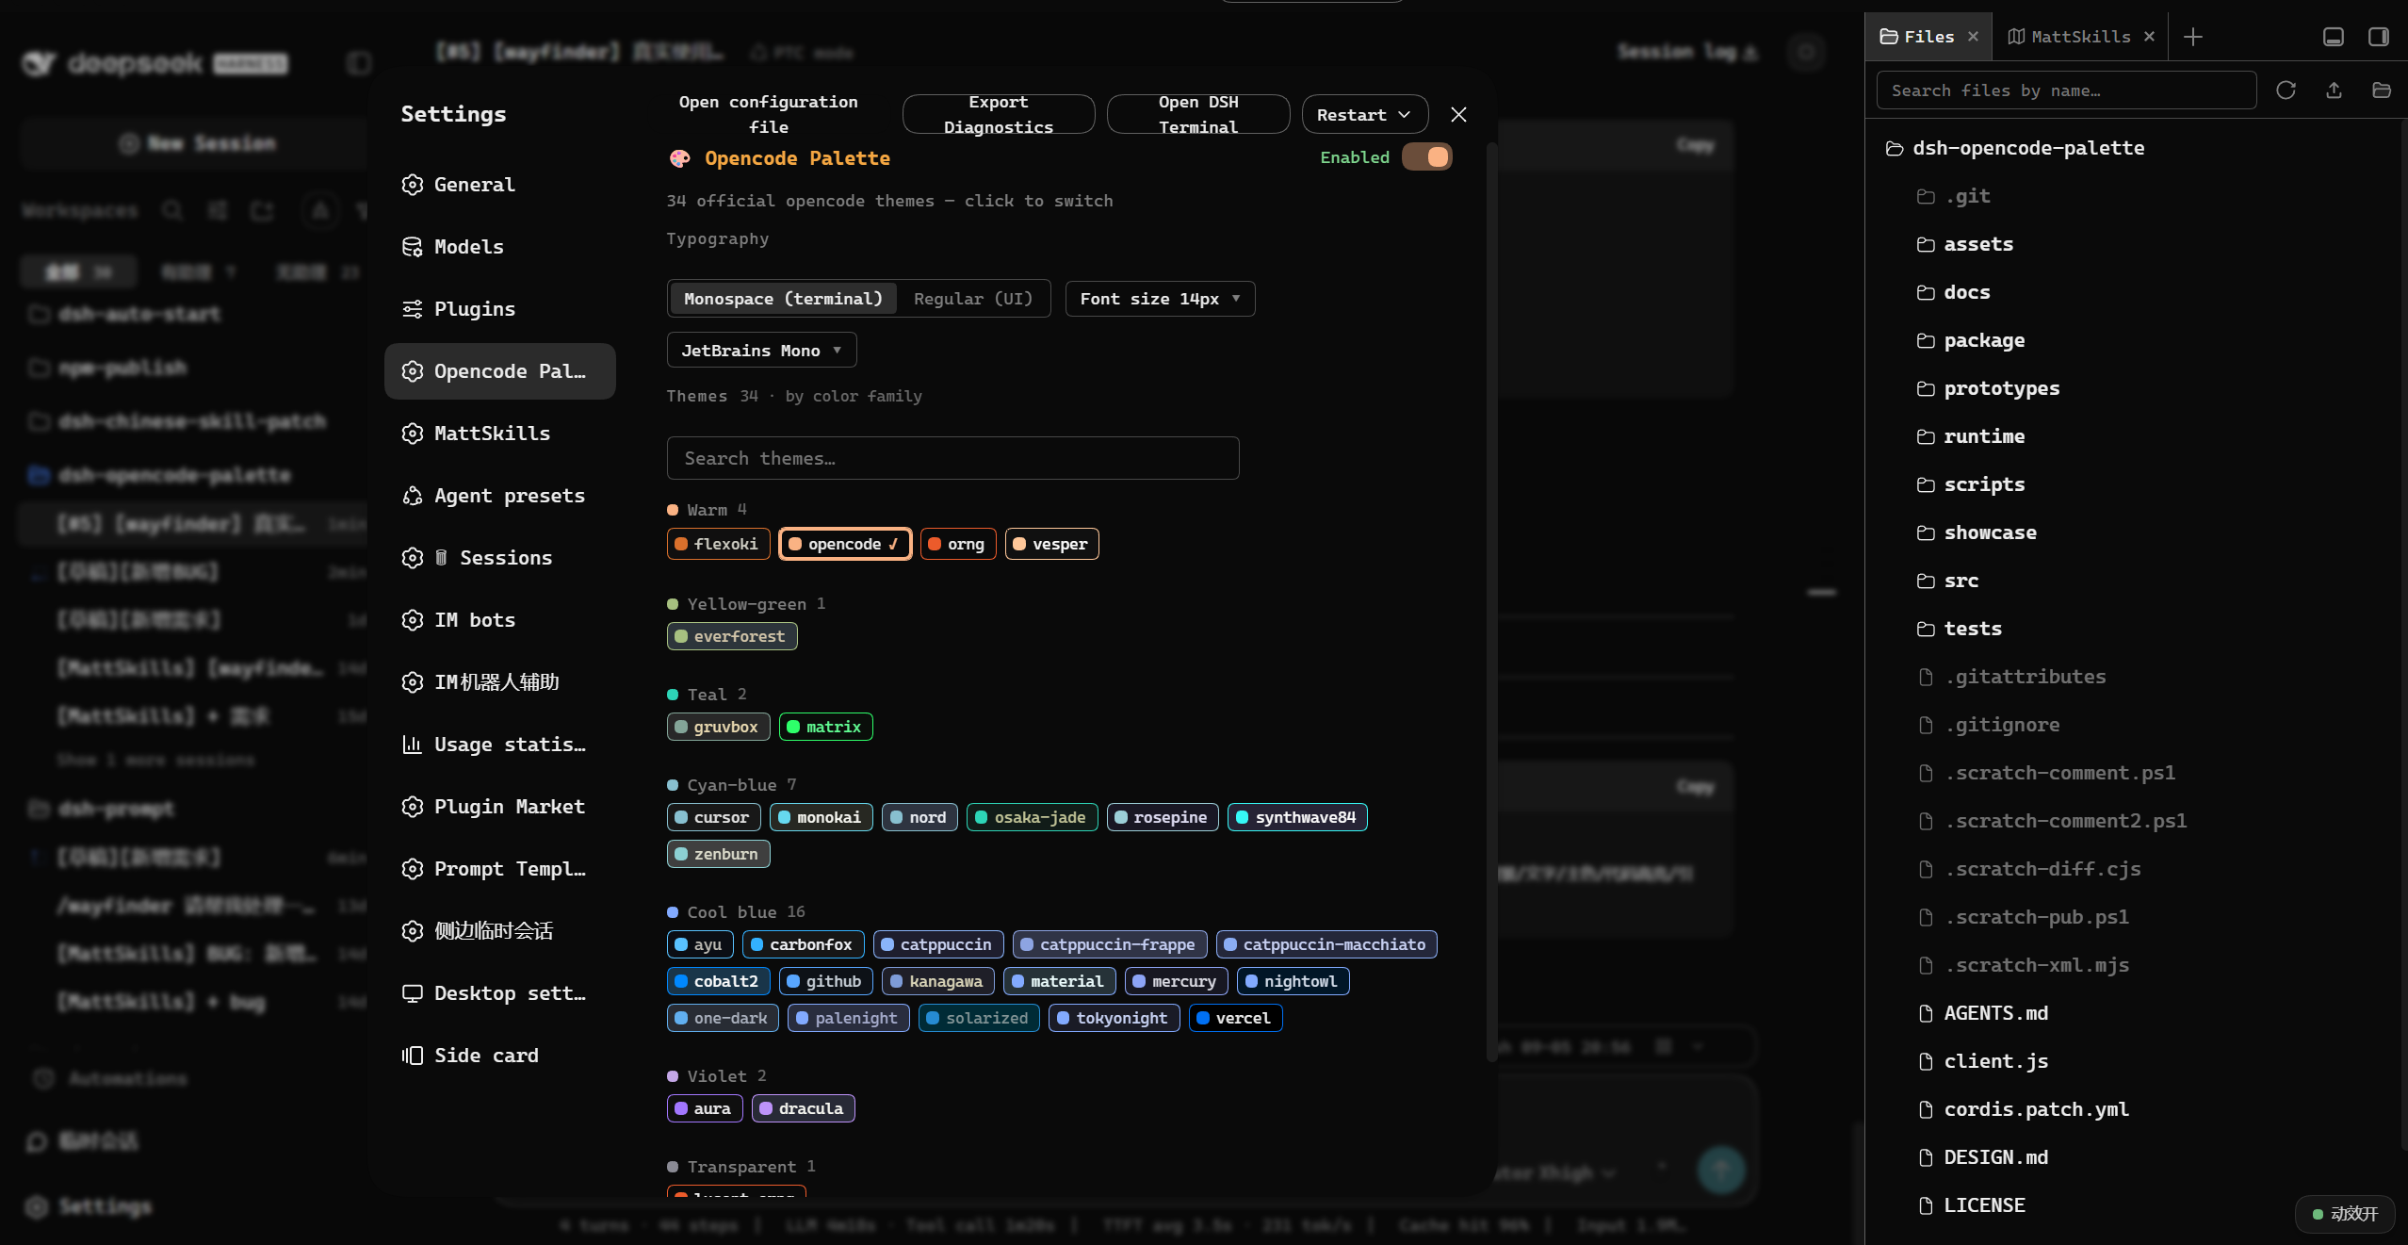Open General settings section
This screenshot has width=2408, height=1245.
point(500,185)
